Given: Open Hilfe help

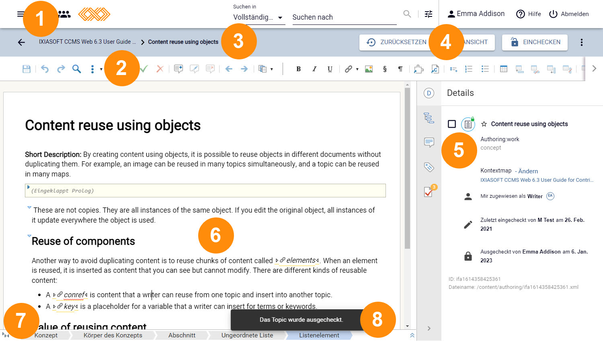Looking at the screenshot, I should (529, 14).
